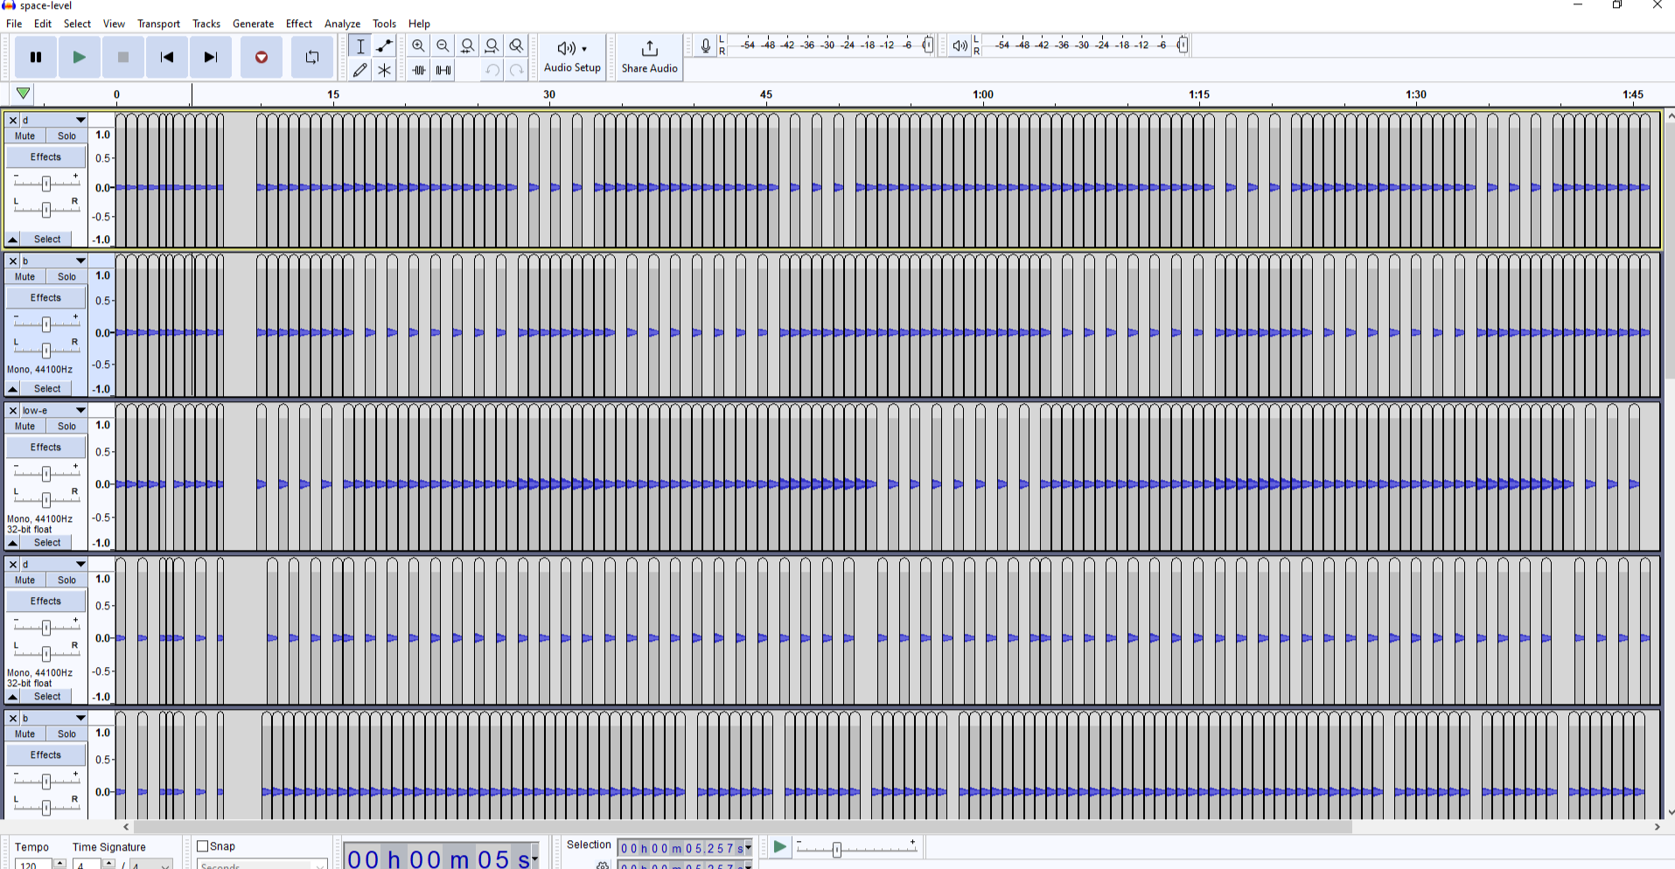Image resolution: width=1675 pixels, height=869 pixels.
Task: Enable the Loop toggle button
Action: [311, 58]
